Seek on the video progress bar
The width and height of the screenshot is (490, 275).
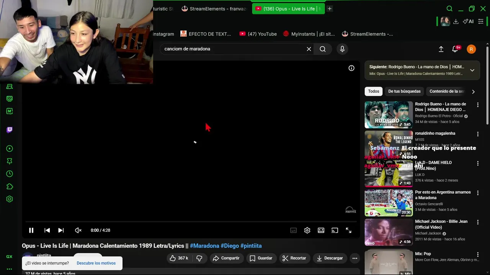[x=191, y=222]
